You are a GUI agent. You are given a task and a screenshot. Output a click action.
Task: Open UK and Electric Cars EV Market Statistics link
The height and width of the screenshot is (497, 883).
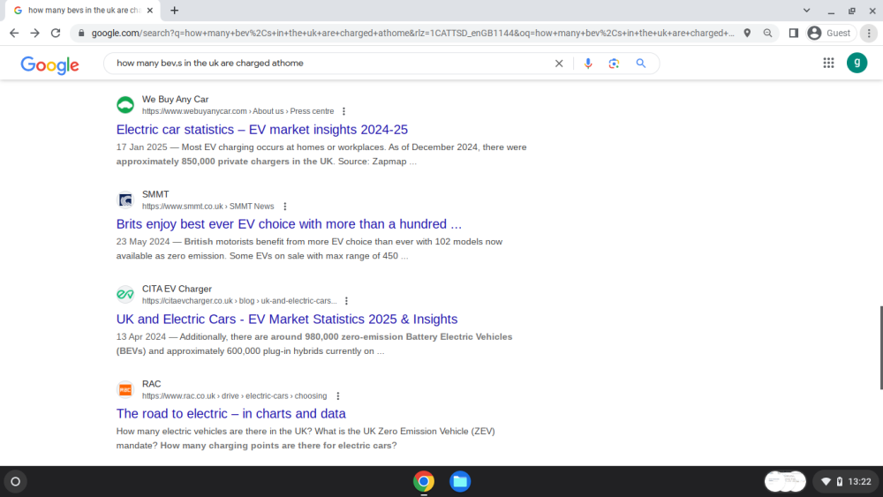click(x=287, y=320)
